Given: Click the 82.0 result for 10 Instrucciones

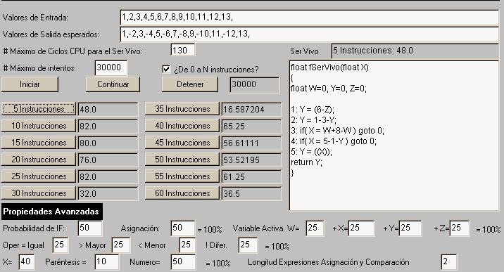Looking at the screenshot, I should 108,126.
